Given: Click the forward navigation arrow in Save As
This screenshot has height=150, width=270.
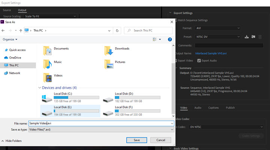Looking at the screenshot, I should pyautogui.click(x=10, y=30).
